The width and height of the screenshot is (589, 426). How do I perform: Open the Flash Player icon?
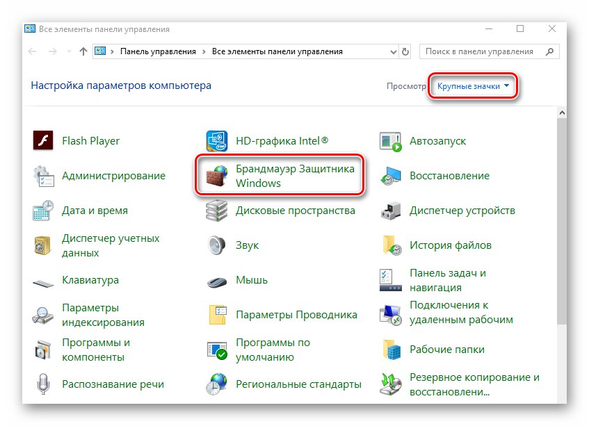[x=43, y=141]
